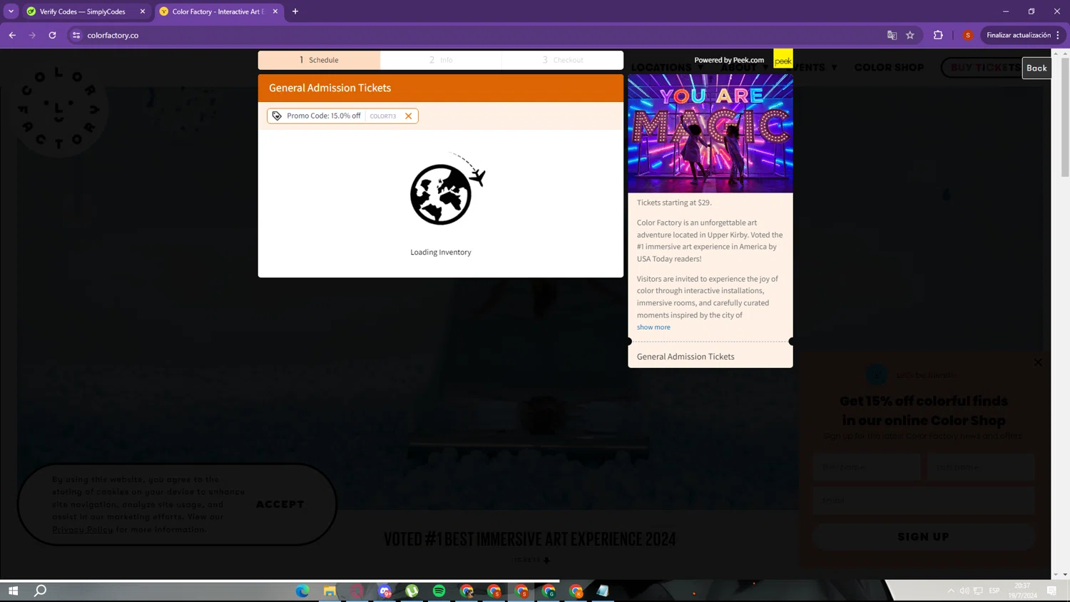
Task: Accept the cookie notice
Action: 280,504
